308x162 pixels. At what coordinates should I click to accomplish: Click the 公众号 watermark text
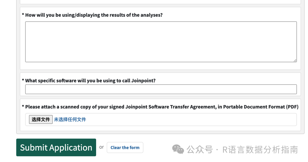coord(200,149)
